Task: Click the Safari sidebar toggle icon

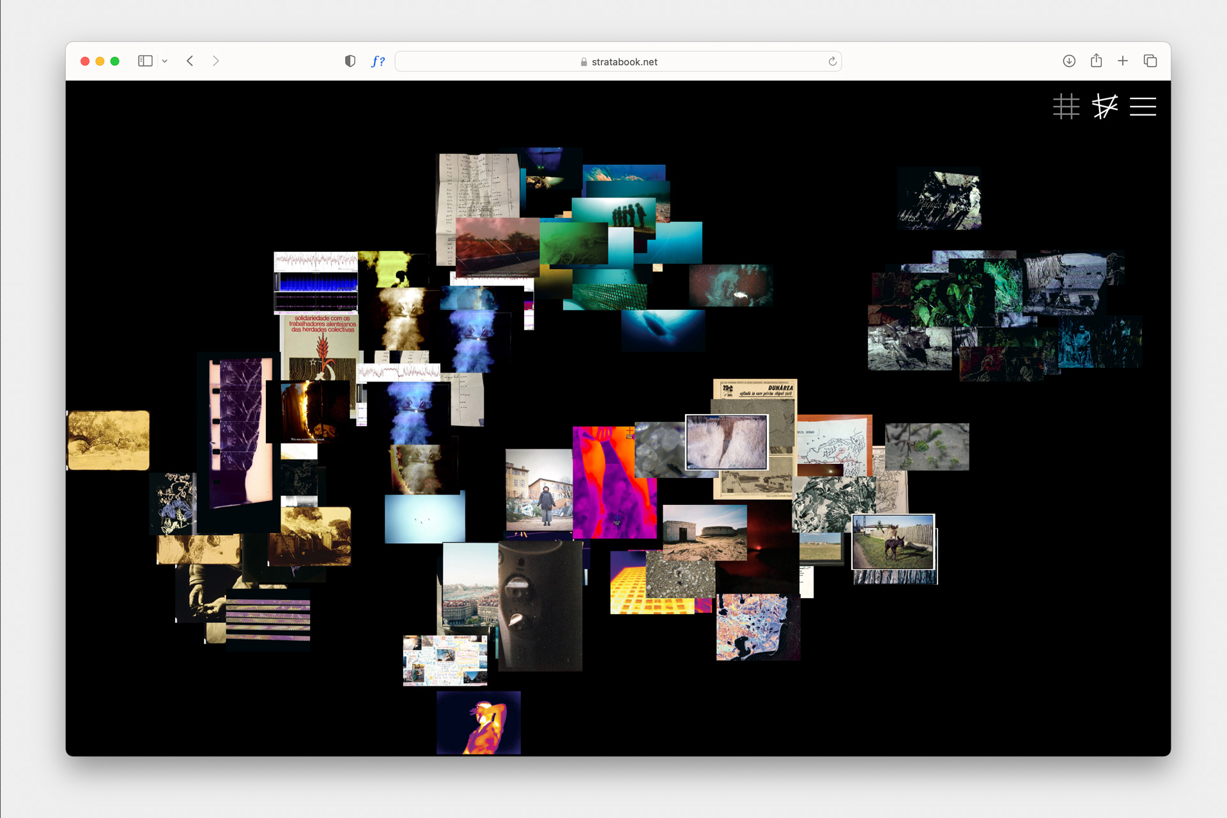Action: [145, 61]
